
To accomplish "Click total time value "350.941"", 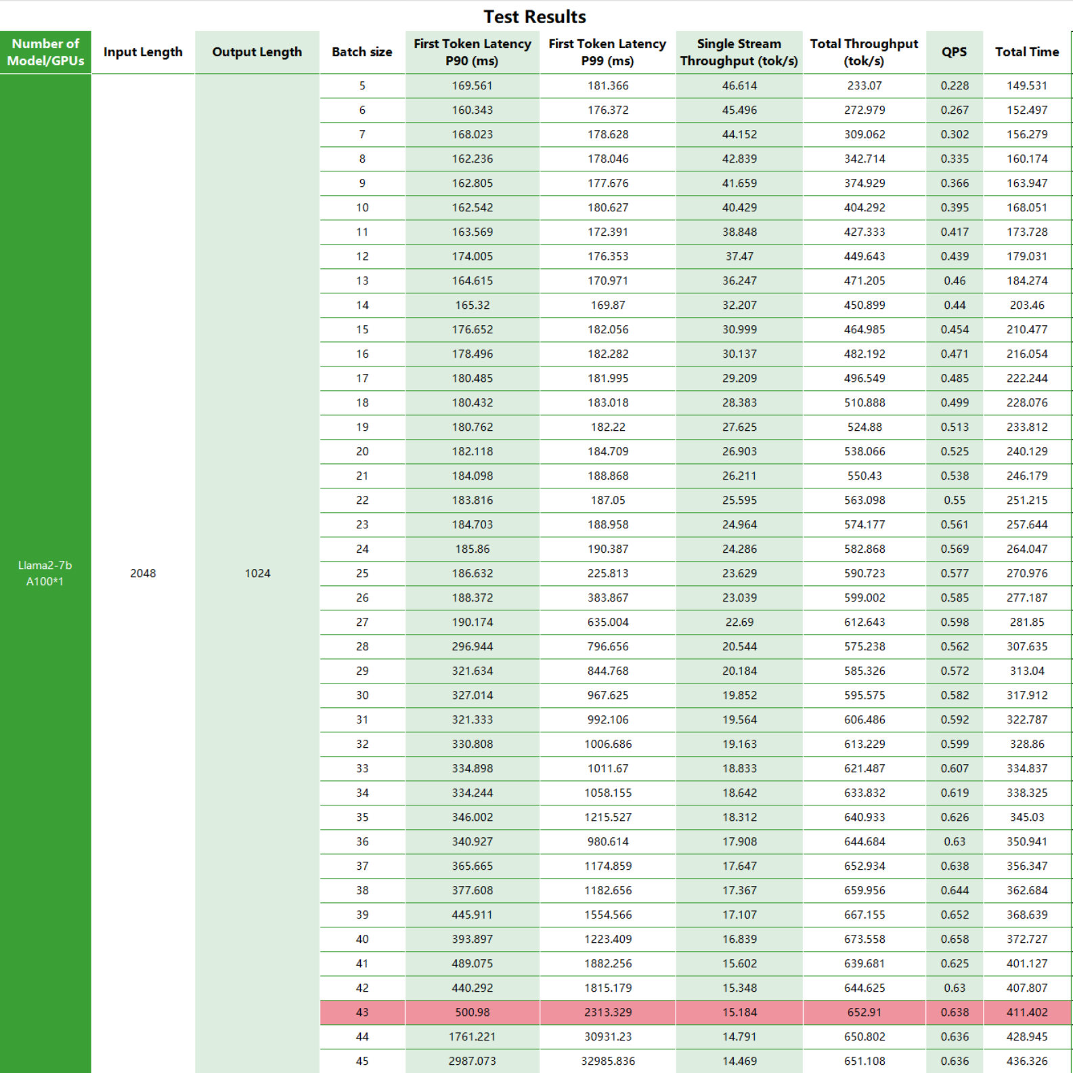I will click(x=1027, y=842).
